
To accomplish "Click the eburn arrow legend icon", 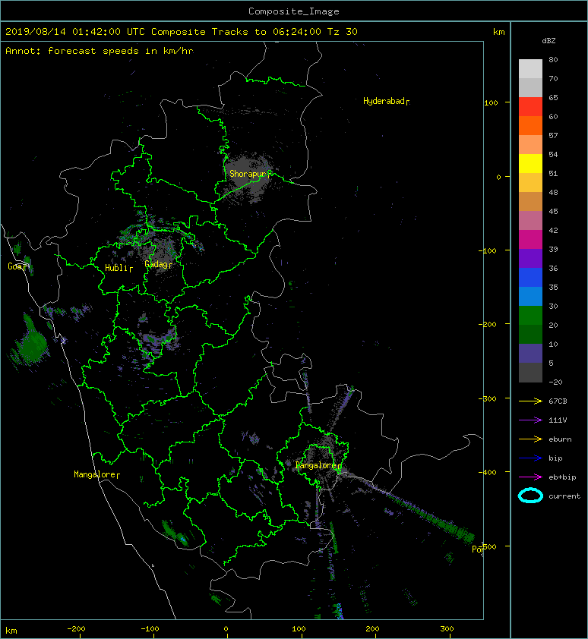I will click(530, 439).
